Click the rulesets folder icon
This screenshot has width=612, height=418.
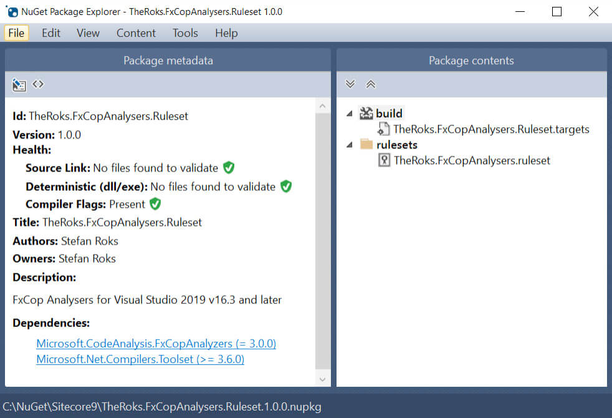[x=366, y=144]
